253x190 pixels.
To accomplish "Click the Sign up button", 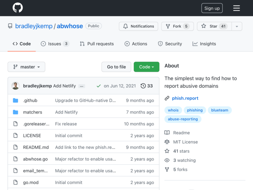I will coord(212,8).
